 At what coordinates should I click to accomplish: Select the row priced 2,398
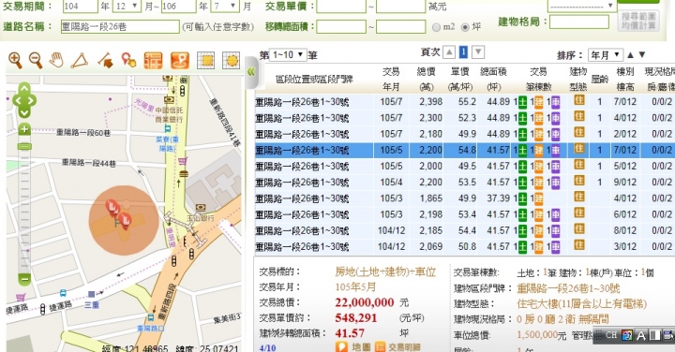coord(465,102)
